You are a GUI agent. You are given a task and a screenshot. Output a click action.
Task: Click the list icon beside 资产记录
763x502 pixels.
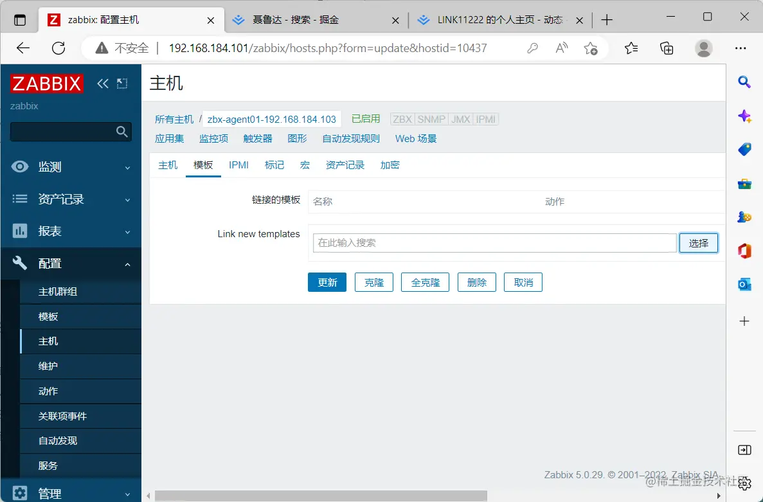tap(20, 199)
